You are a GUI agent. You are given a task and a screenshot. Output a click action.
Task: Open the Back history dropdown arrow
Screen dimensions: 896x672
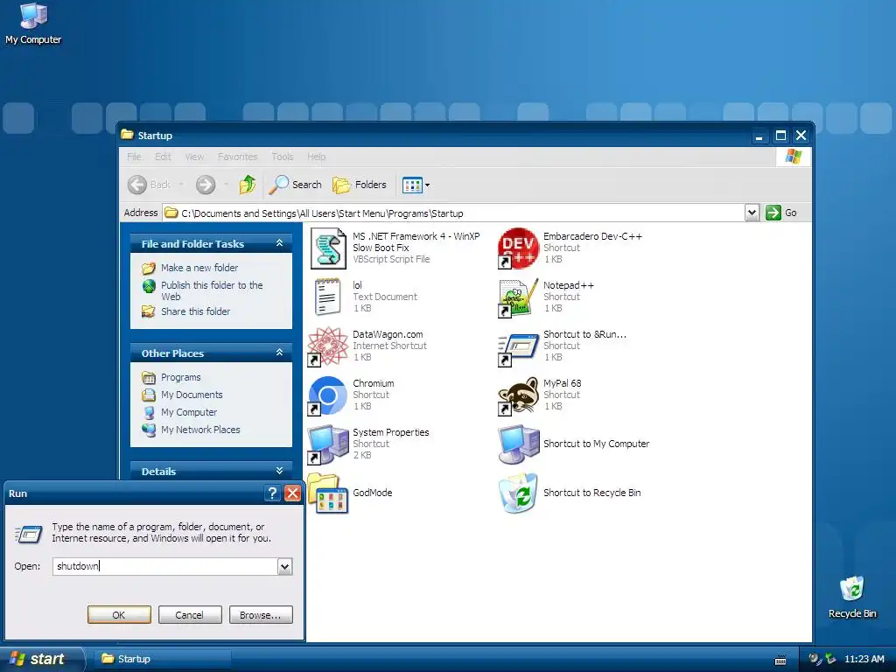181,185
